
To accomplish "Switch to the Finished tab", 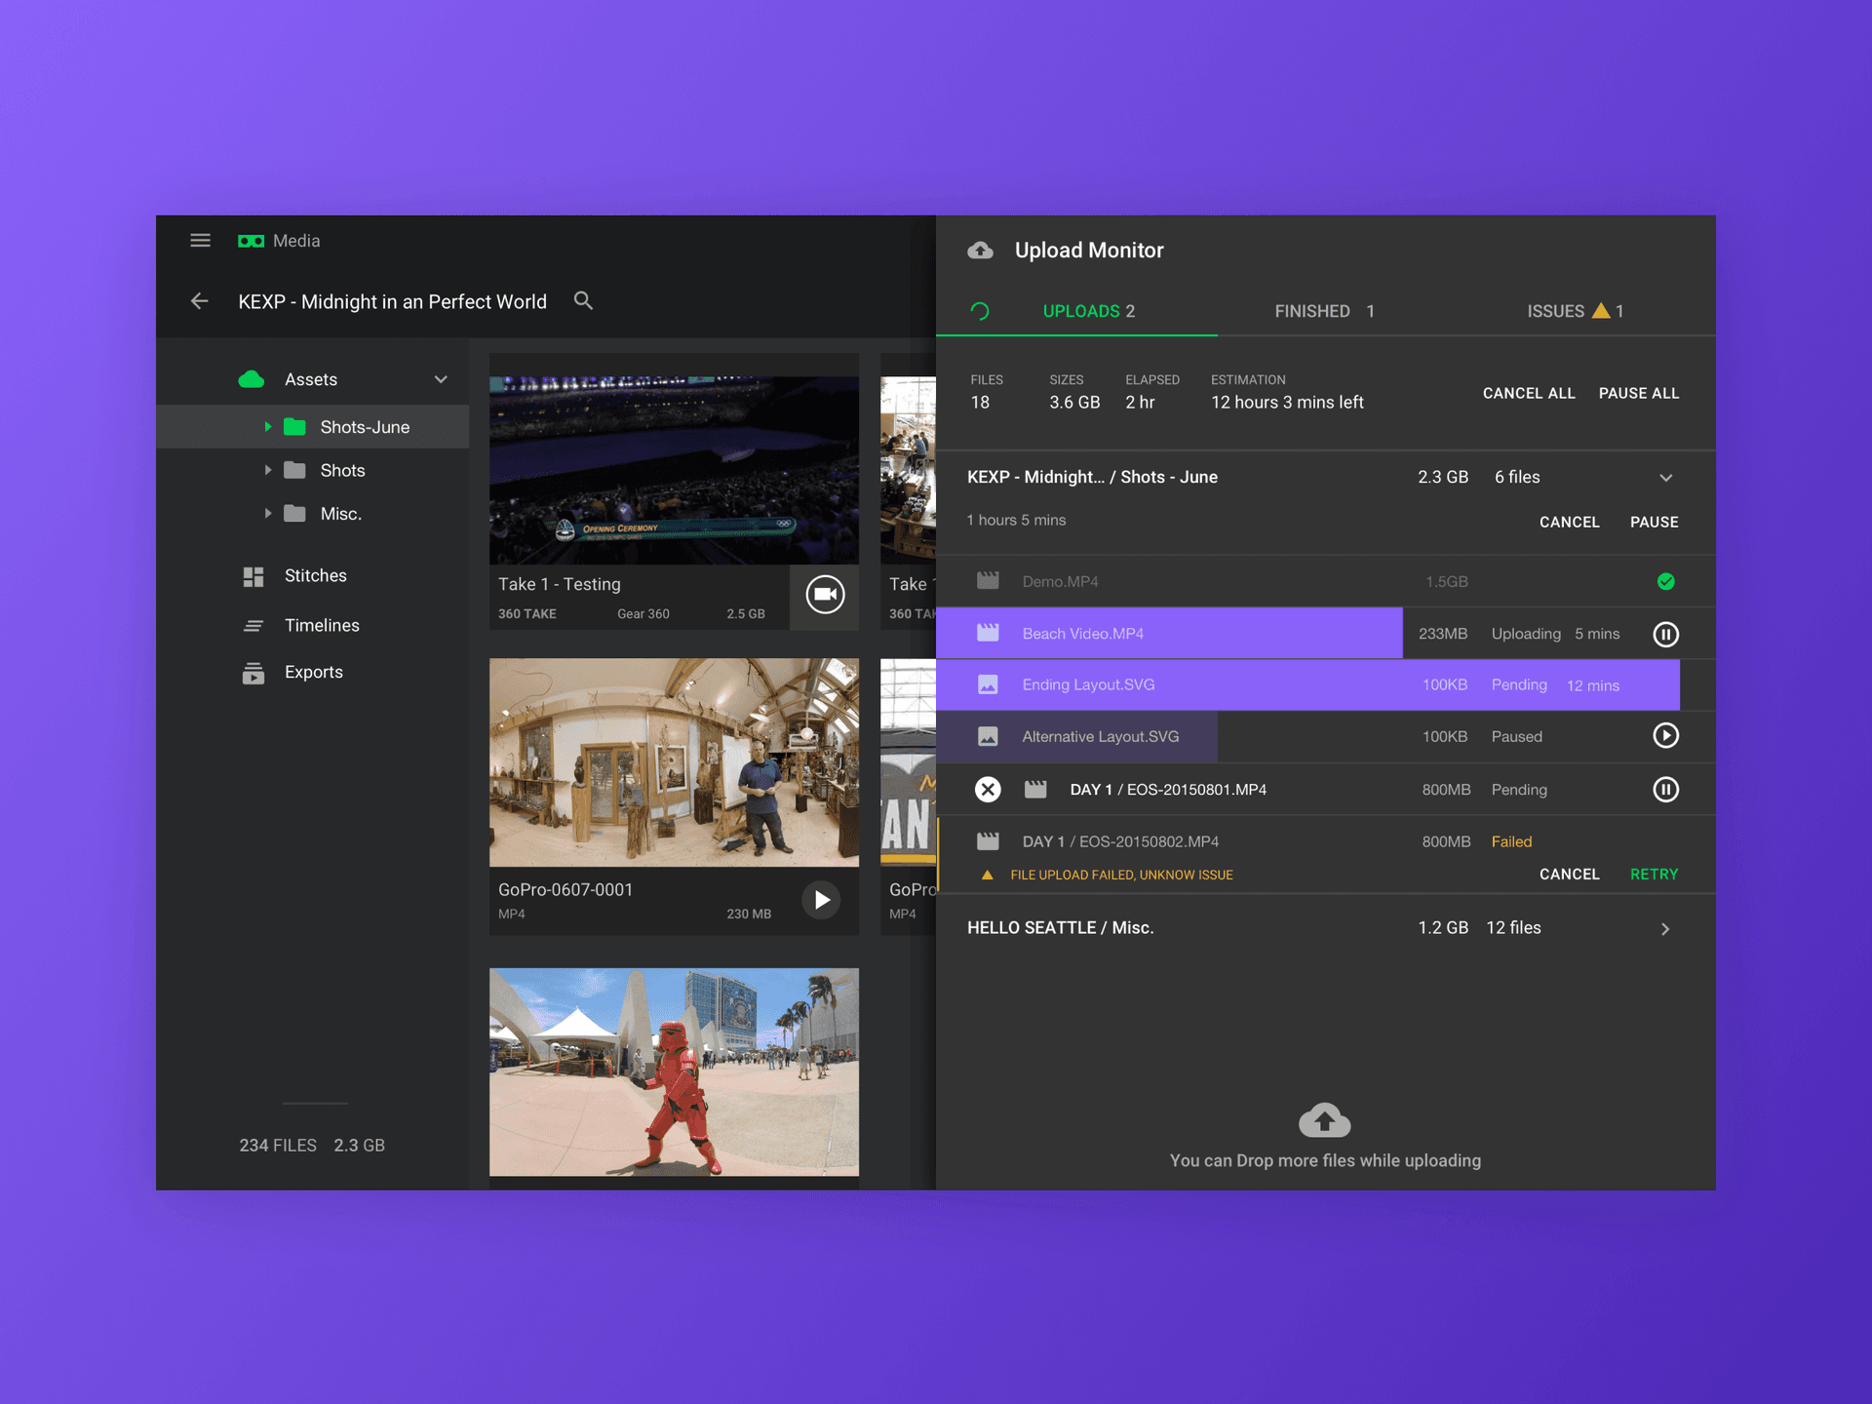I will 1323,311.
